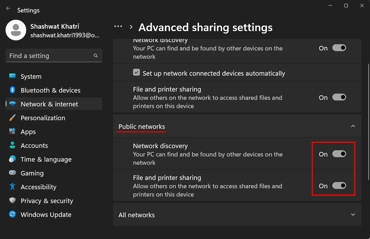
Task: Select Network & internet in sidebar
Action: [x=49, y=104]
